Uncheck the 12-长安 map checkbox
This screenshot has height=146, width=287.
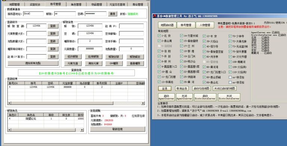click(204, 36)
